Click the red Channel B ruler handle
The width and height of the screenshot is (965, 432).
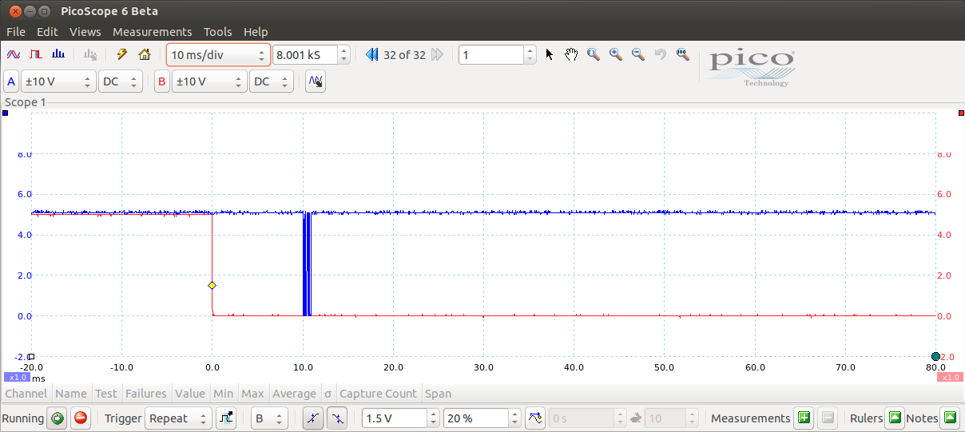(961, 113)
